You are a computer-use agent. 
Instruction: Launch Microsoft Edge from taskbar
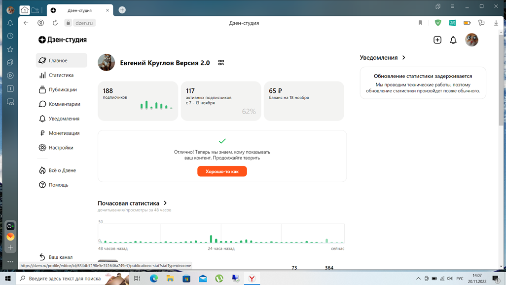pyautogui.click(x=153, y=278)
